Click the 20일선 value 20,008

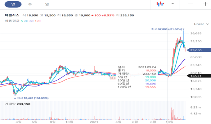[x=150, y=80]
